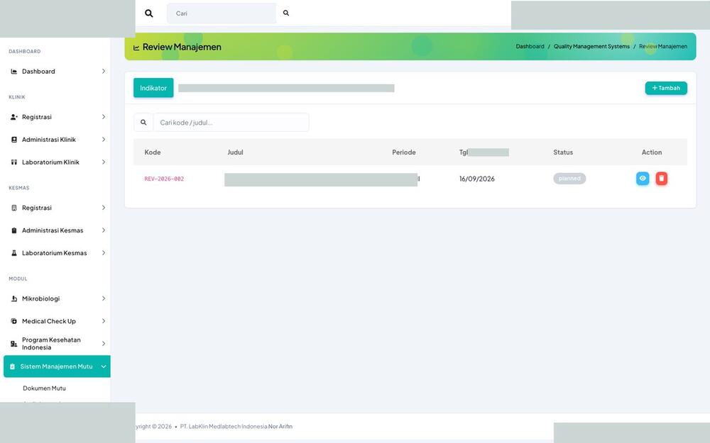Click the Review Manajemen page title icon
The width and height of the screenshot is (710, 443).
coord(136,47)
